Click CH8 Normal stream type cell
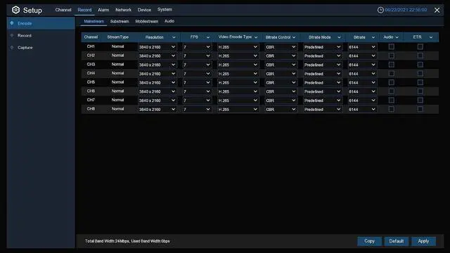 pyautogui.click(x=117, y=109)
